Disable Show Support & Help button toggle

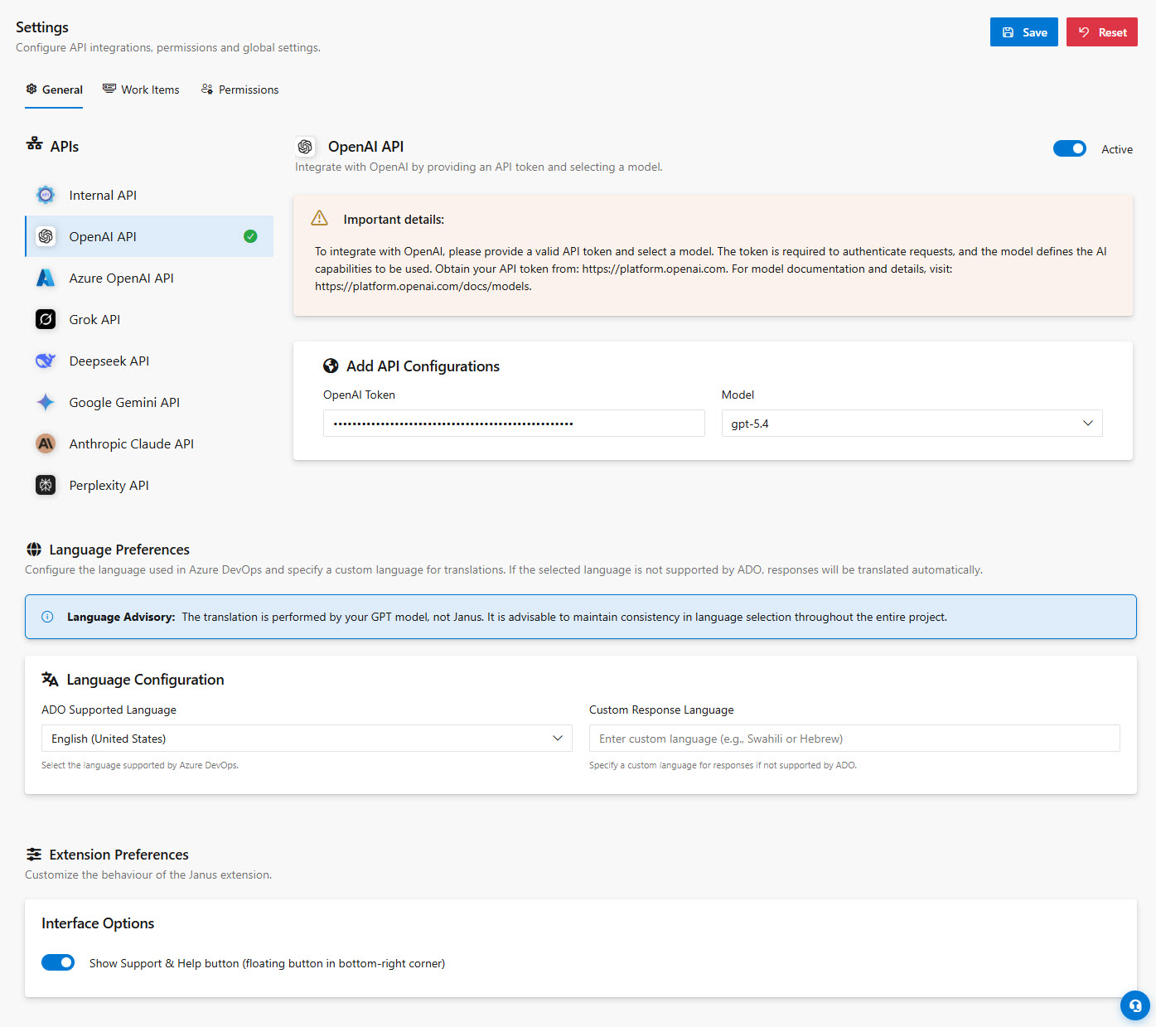tap(58, 962)
